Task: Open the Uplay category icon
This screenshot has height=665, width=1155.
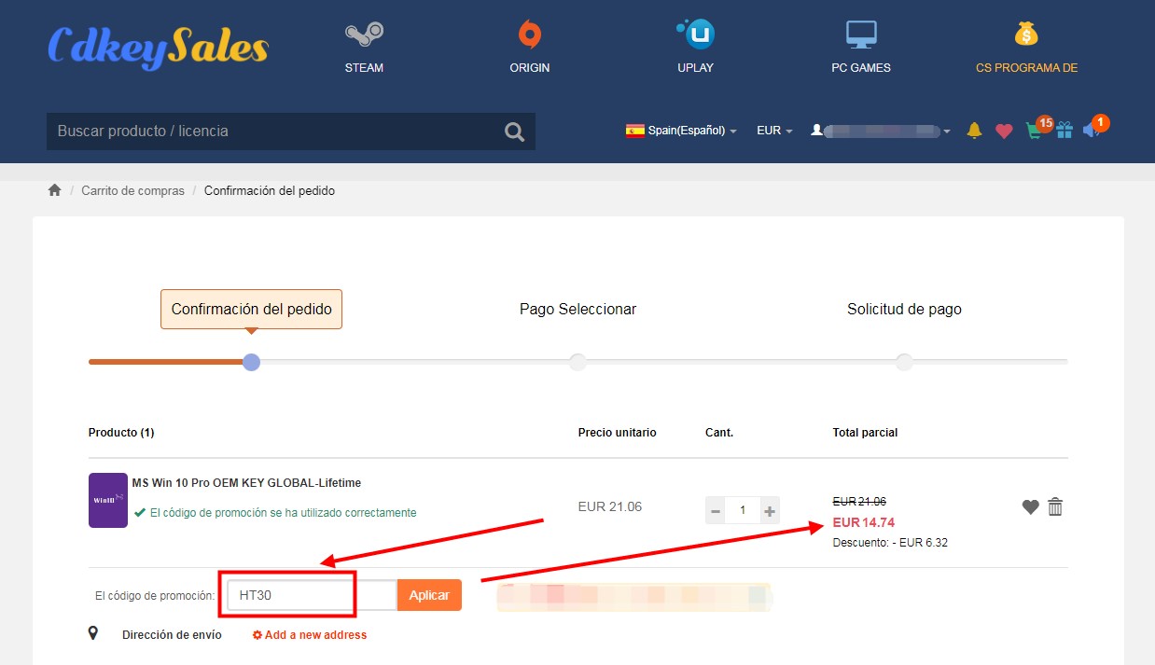Action: coord(695,35)
